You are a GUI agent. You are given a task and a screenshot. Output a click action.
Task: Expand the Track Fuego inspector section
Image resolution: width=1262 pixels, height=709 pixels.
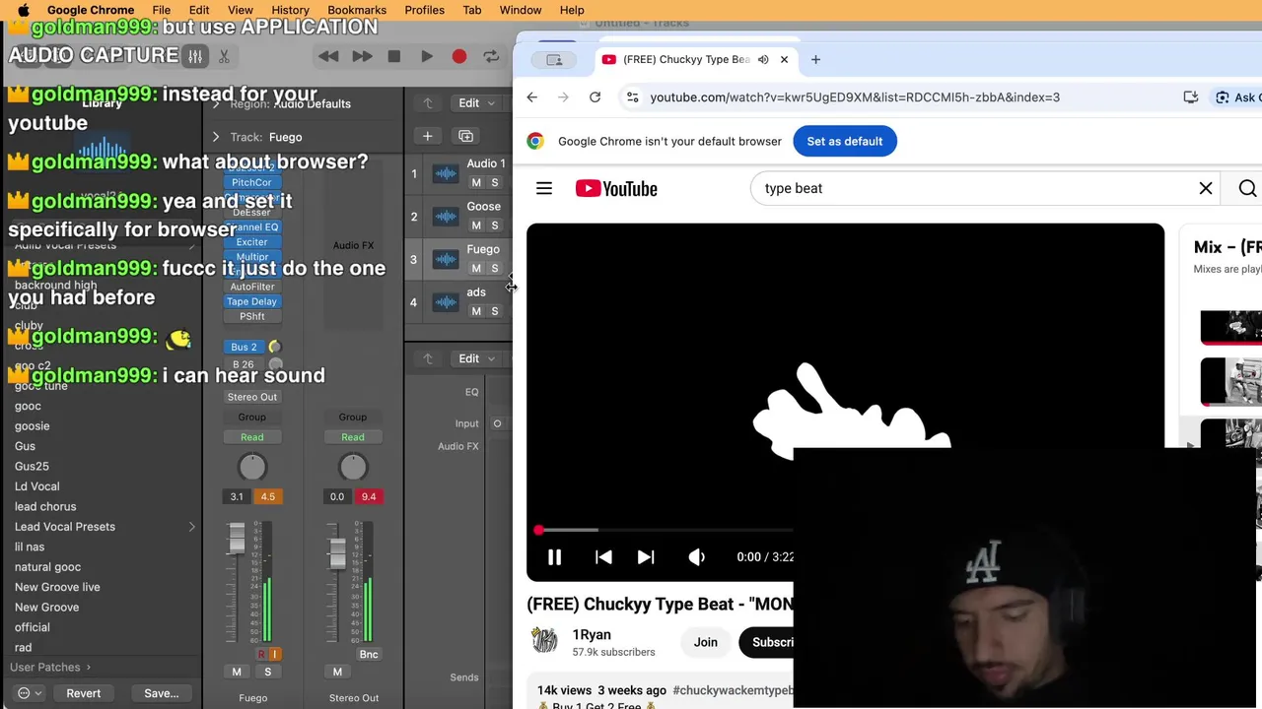(x=216, y=137)
